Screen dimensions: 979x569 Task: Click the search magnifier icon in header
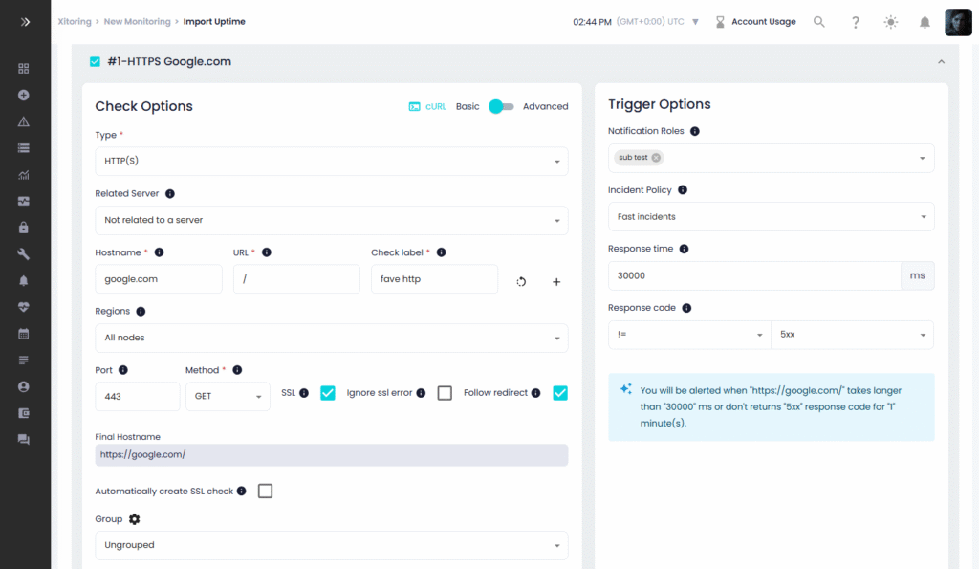pos(819,22)
